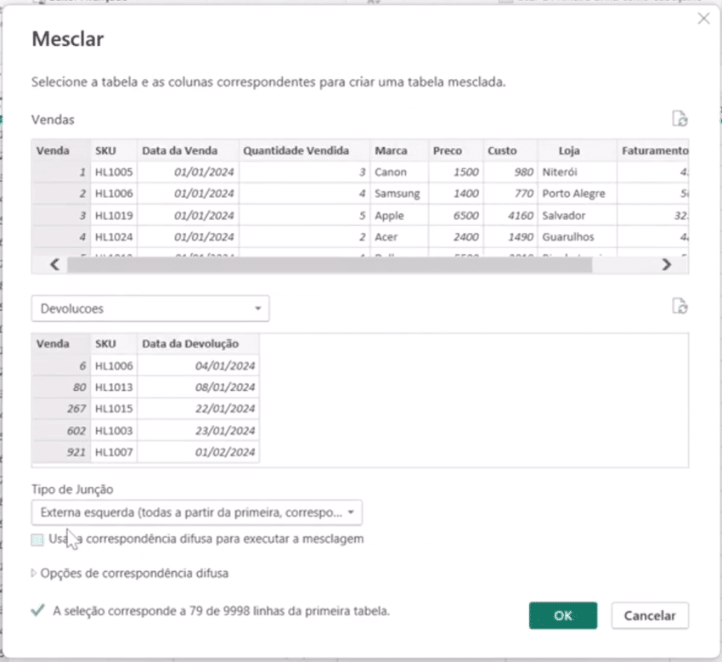Click the Venda 921 cell in Devolucoes table
The width and height of the screenshot is (722, 662).
tap(61, 452)
